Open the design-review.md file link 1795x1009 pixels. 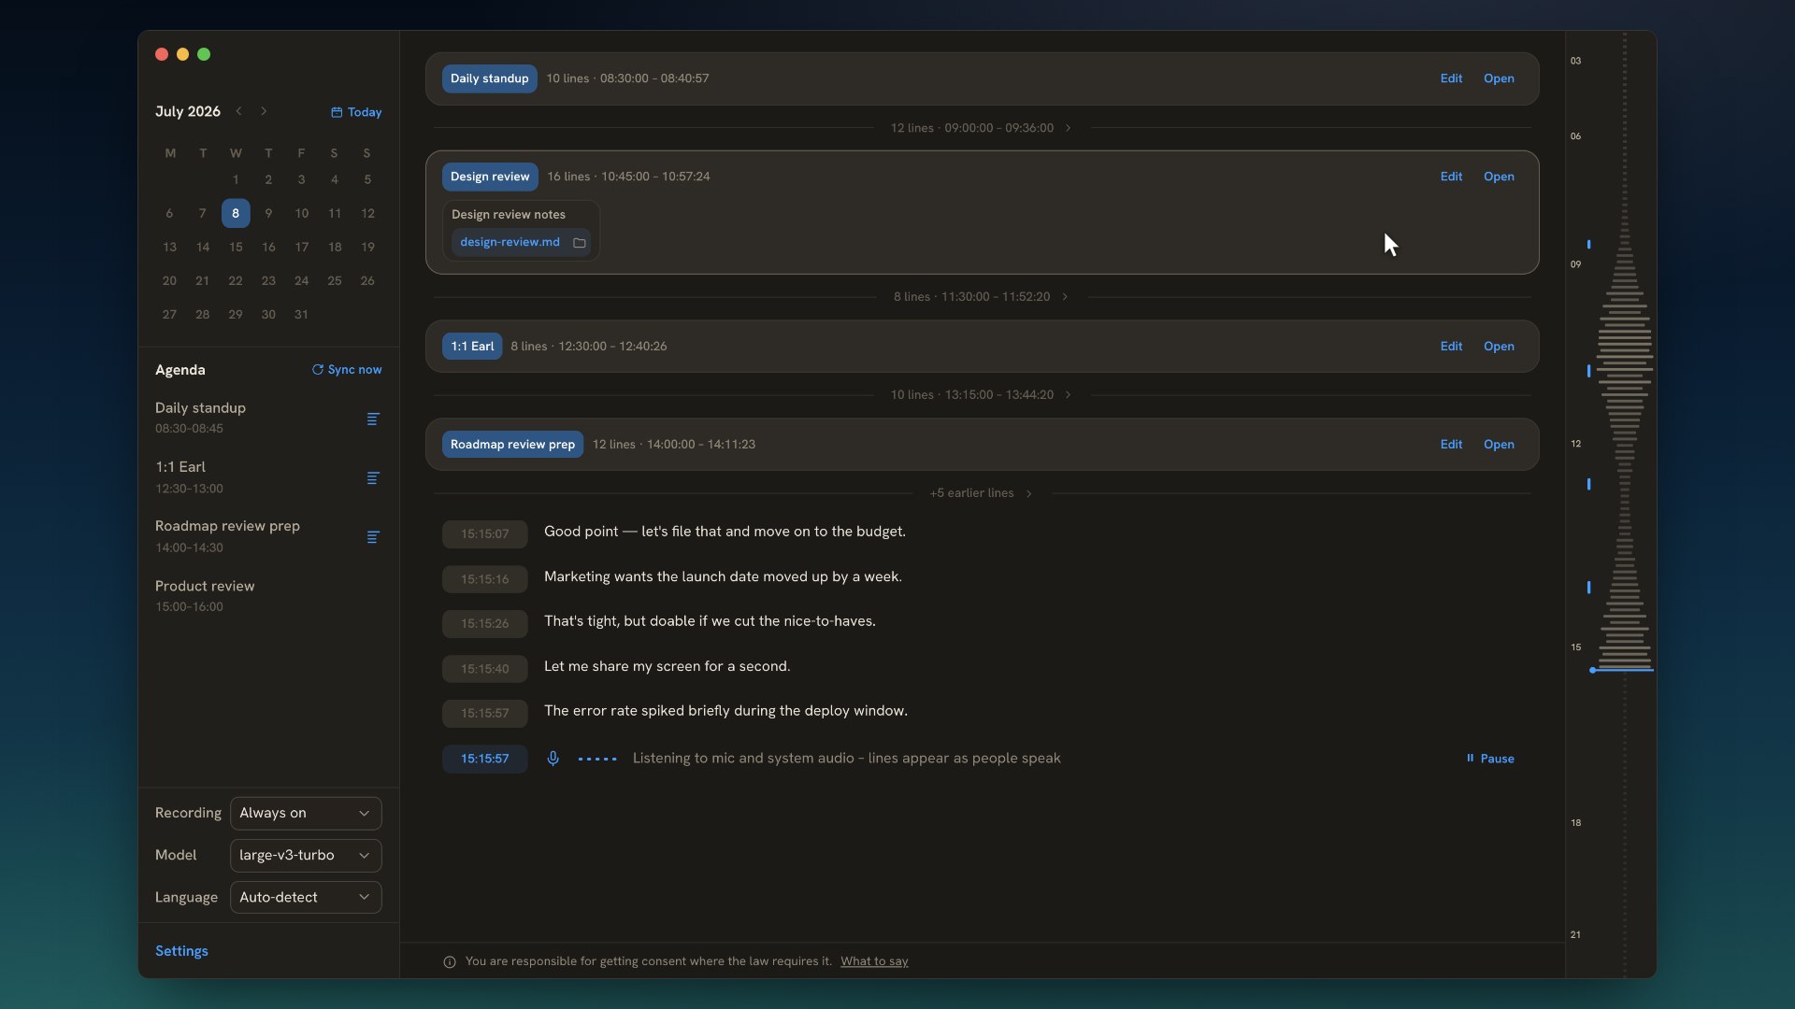click(510, 242)
